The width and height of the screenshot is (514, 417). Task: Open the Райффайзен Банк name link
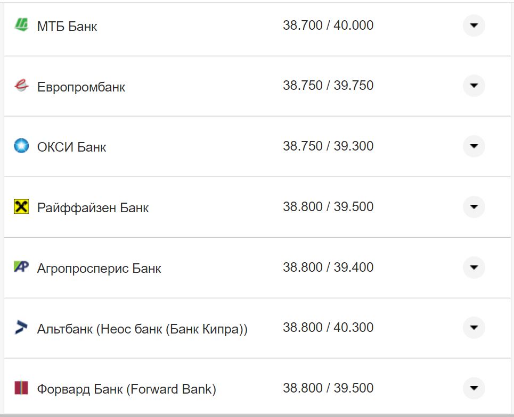[93, 207]
